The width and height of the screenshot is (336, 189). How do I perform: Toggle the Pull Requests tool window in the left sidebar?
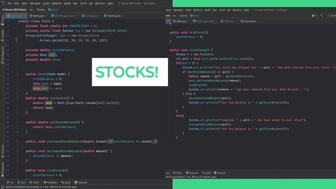[3, 55]
